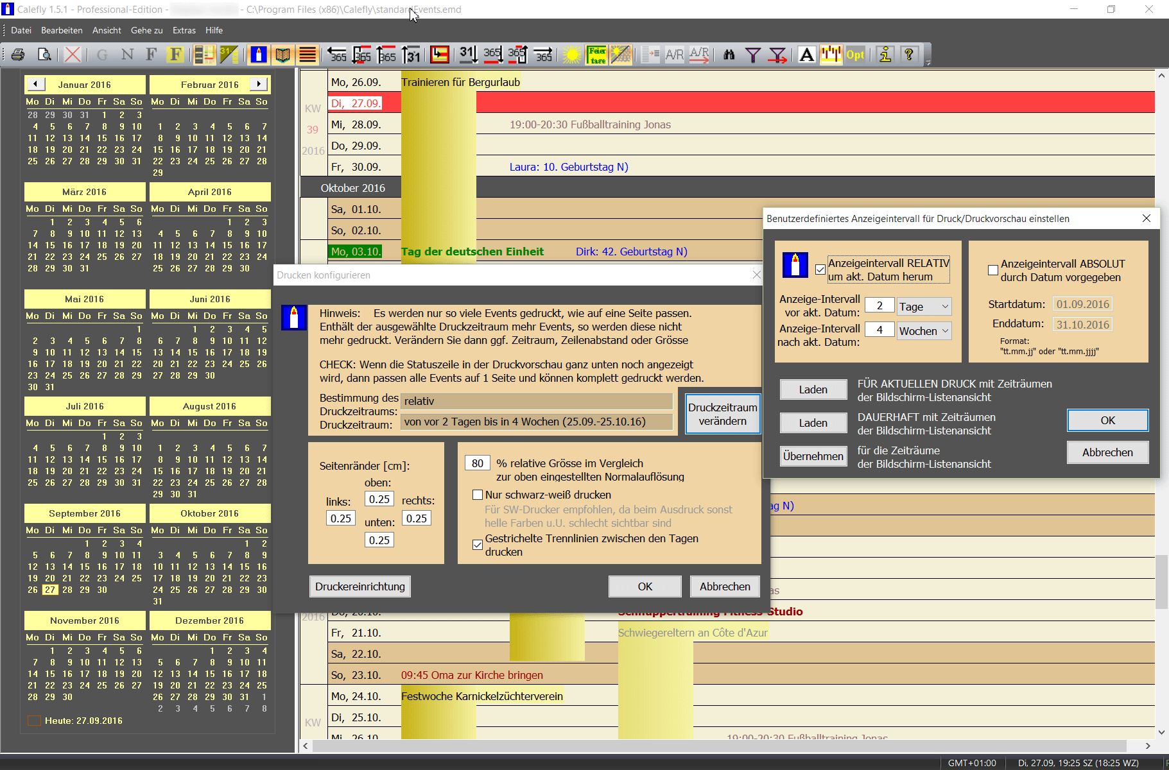Screen dimensions: 1169x770
Task: Open the Datei menu
Action: (x=21, y=30)
